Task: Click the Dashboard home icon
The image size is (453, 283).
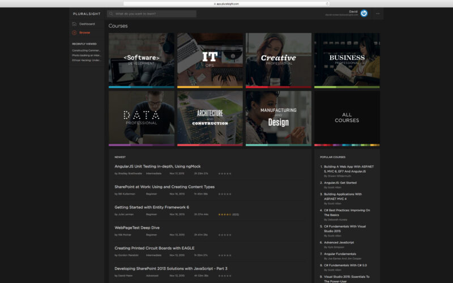Action: [x=74, y=24]
